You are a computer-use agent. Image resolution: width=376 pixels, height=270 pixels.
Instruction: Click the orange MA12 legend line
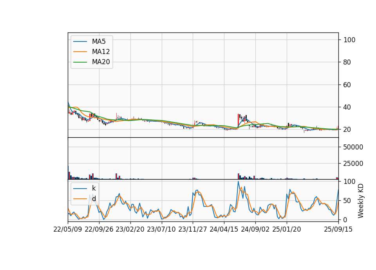pos(80,52)
